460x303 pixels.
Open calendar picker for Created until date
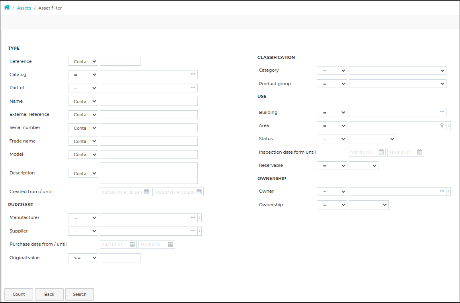click(x=199, y=192)
